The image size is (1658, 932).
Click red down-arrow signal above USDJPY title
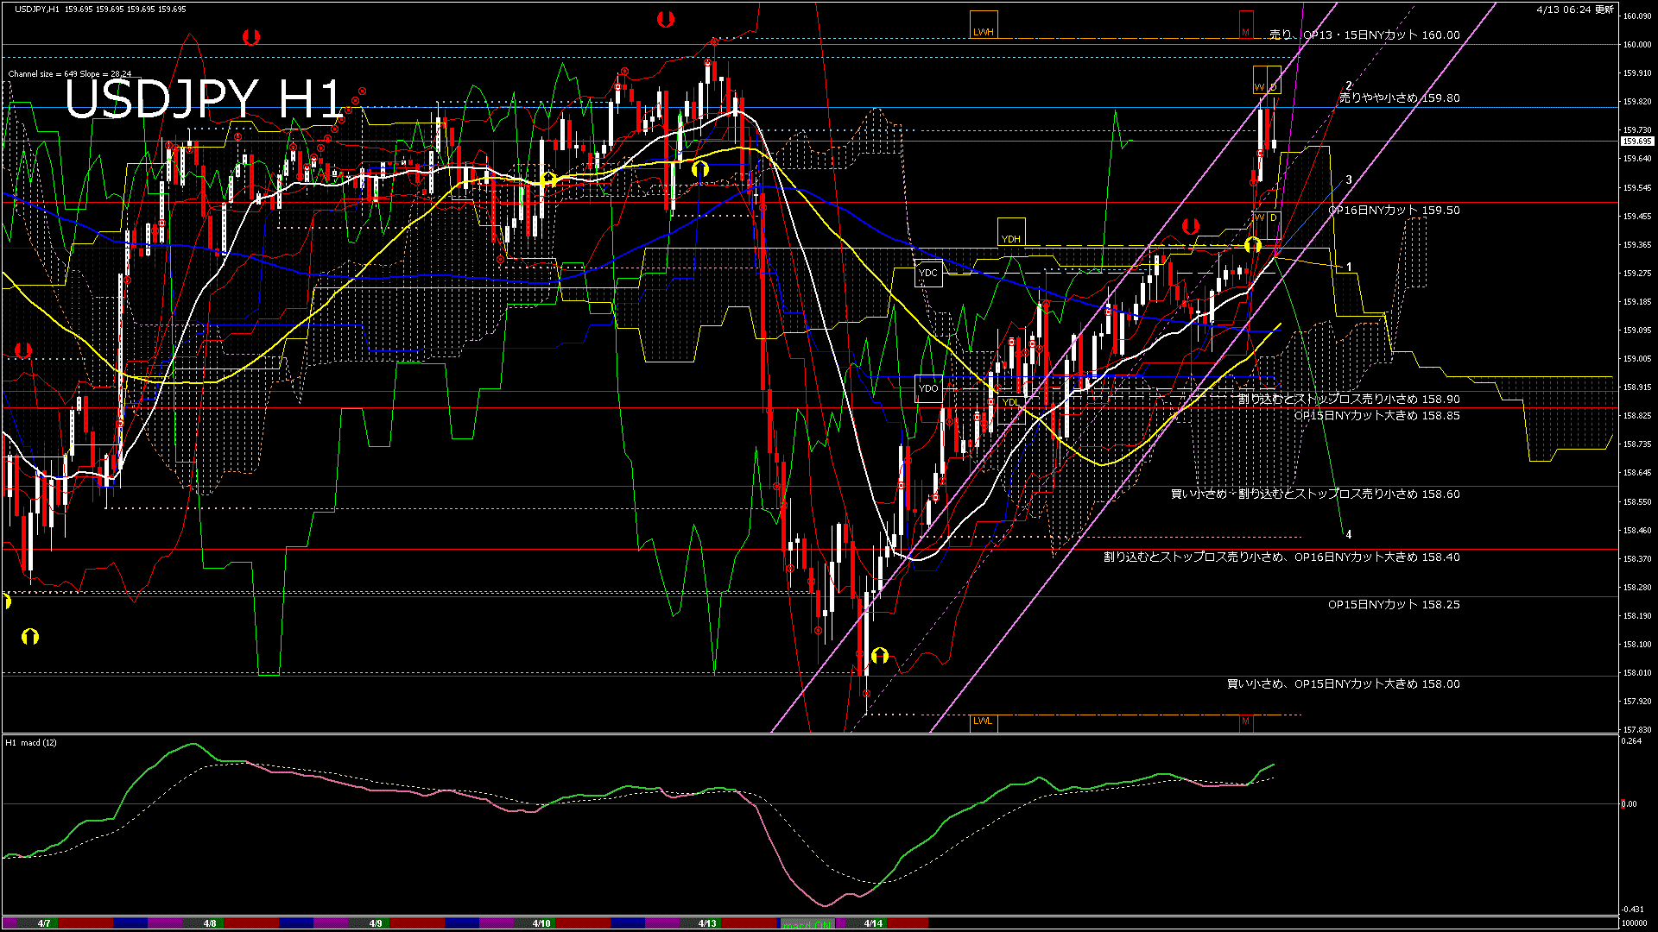(x=251, y=37)
